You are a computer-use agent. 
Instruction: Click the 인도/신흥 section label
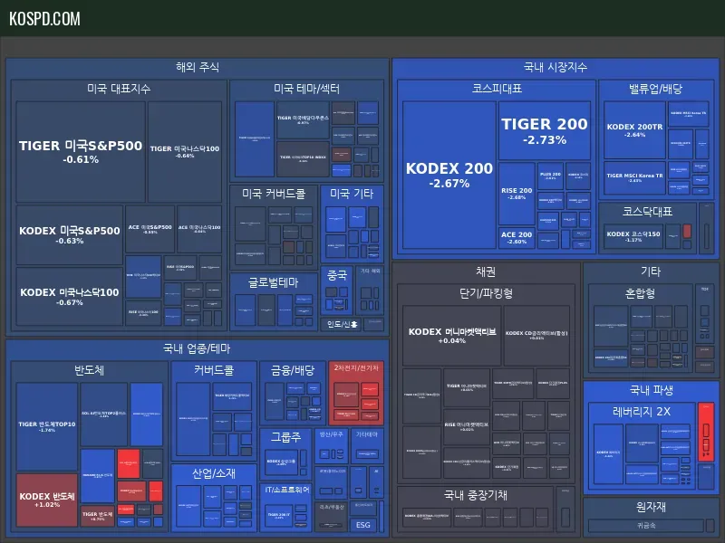click(x=343, y=325)
